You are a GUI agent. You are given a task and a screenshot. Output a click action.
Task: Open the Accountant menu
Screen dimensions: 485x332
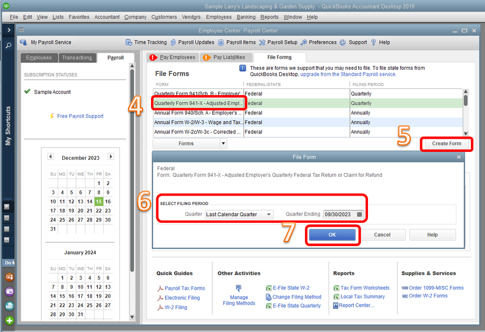[107, 17]
